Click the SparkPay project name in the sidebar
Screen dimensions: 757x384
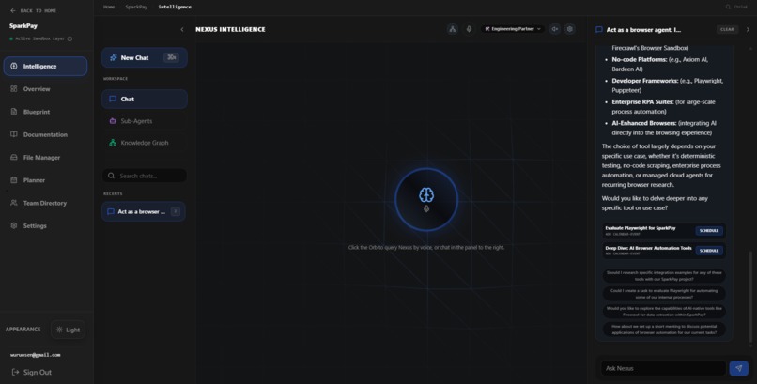point(23,26)
